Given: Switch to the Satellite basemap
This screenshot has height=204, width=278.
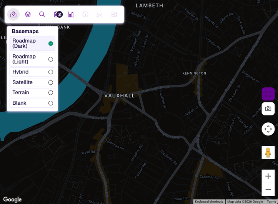Looking at the screenshot, I should point(32,82).
